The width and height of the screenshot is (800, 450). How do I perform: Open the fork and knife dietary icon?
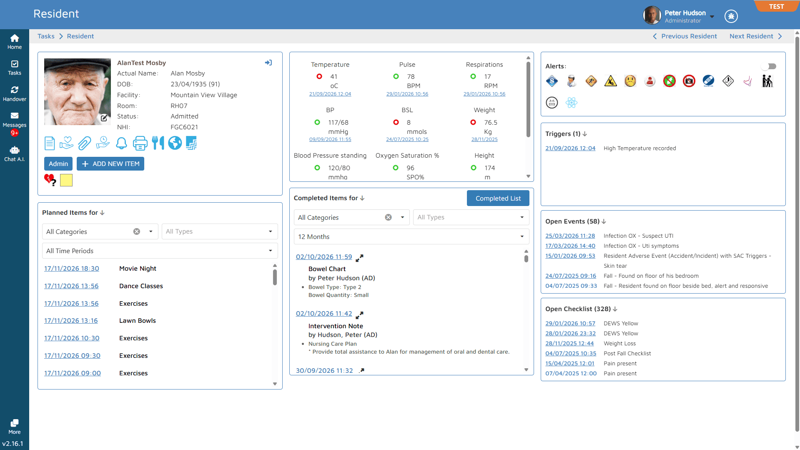tap(158, 143)
